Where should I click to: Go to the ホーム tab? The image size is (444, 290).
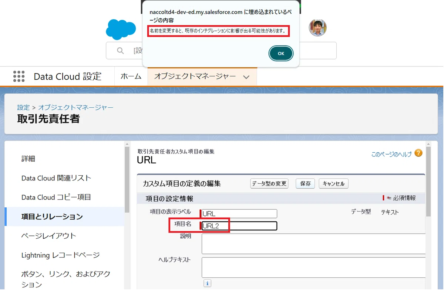point(131,76)
